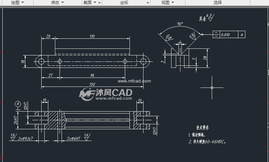Click the 坐标 panel launcher arrow
This screenshot has height=162, width=269.
[148, 3]
